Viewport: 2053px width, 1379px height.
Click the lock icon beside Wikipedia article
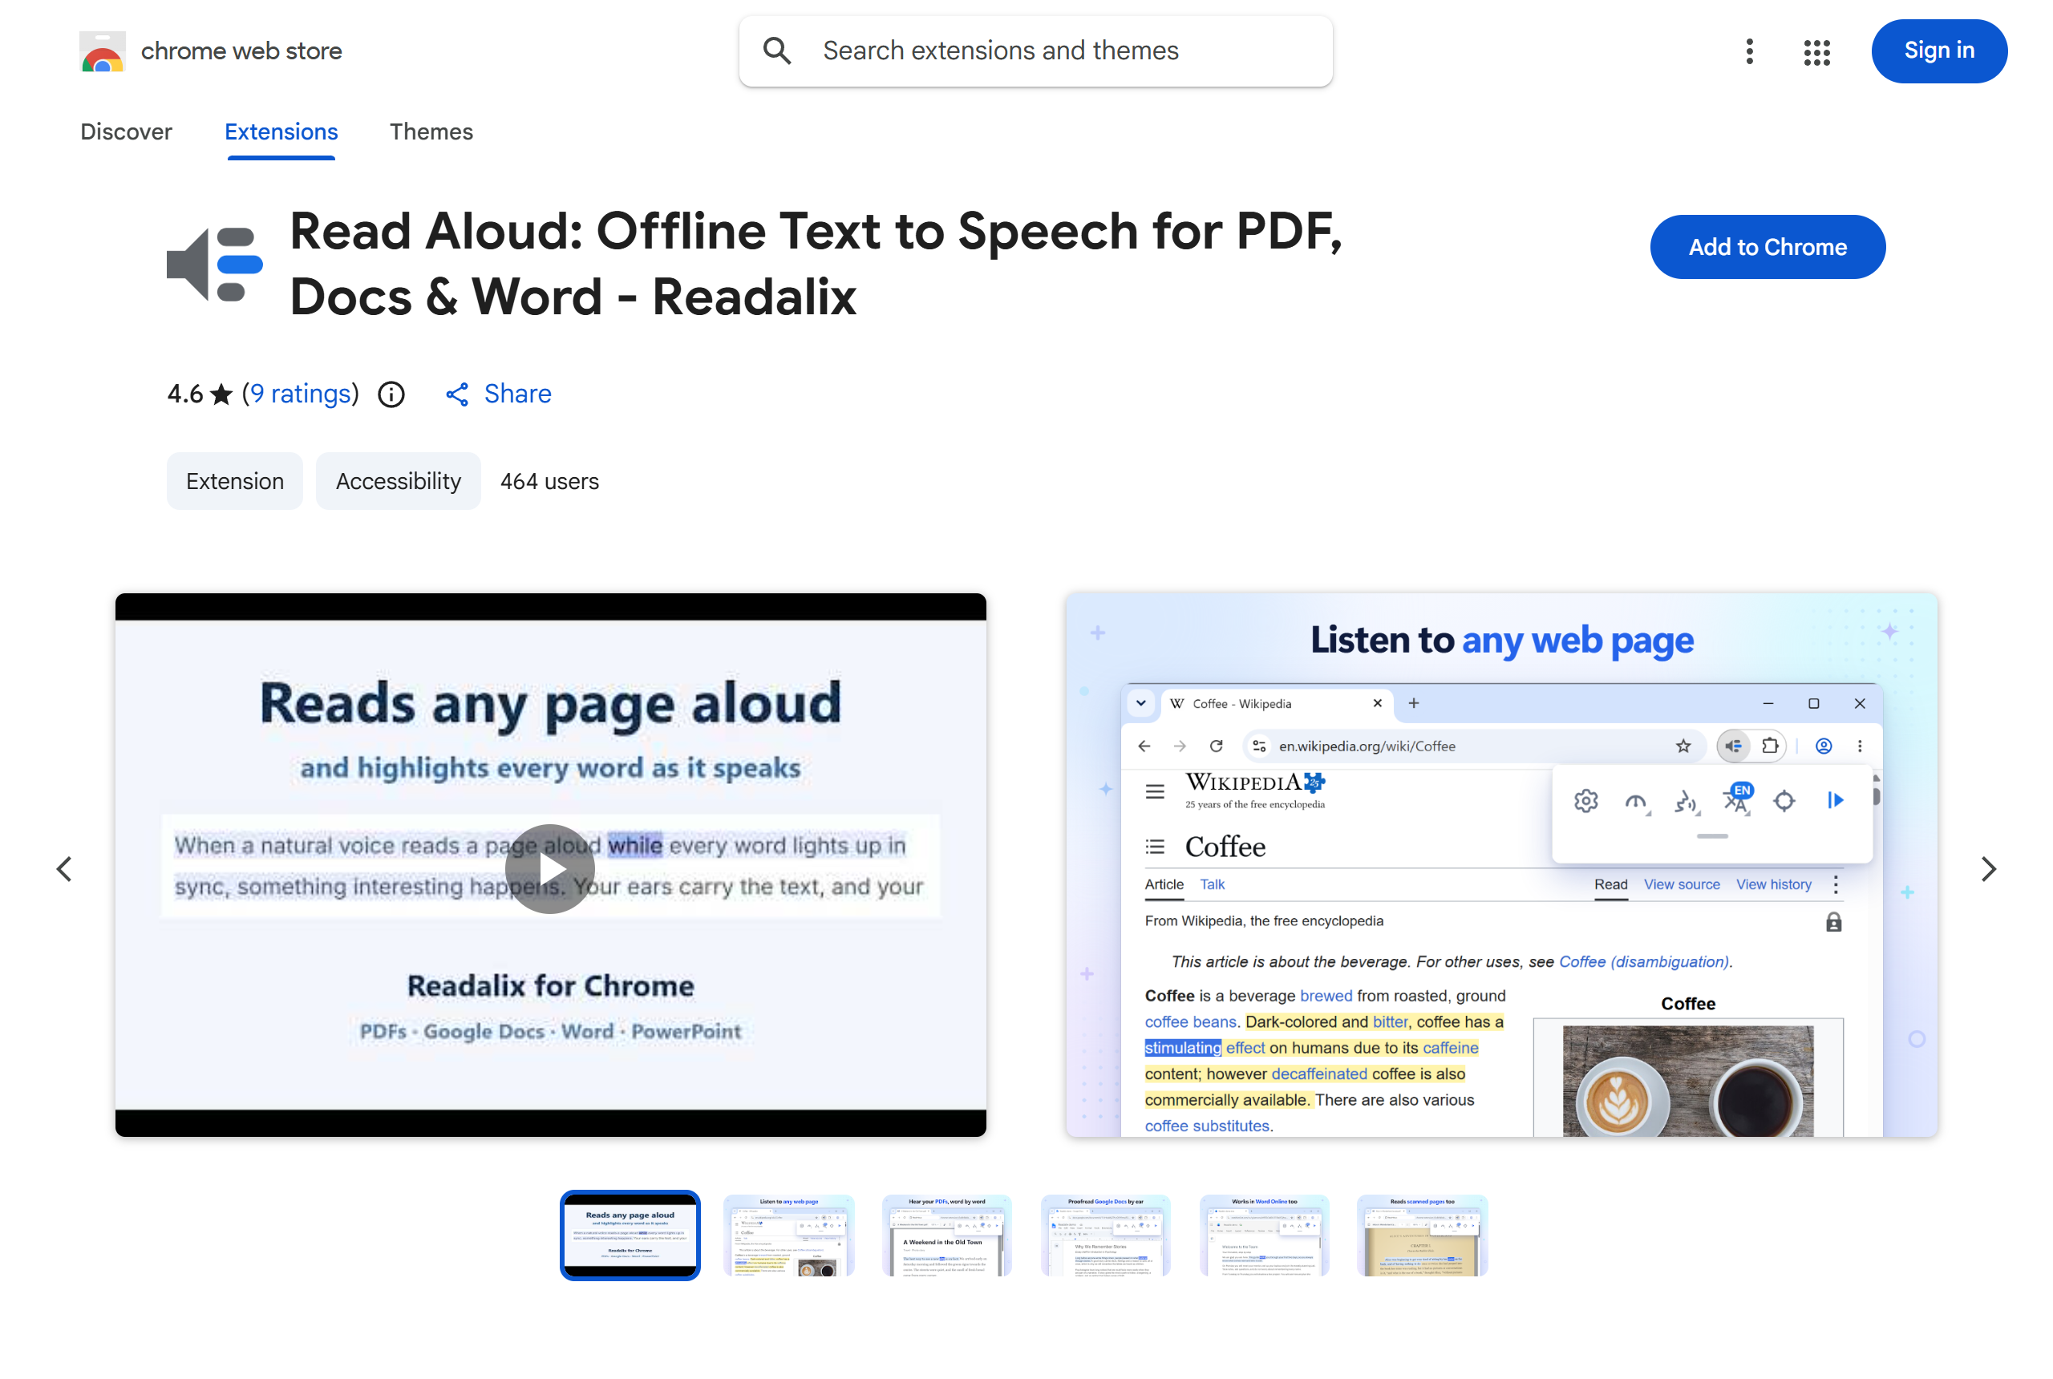[1833, 922]
